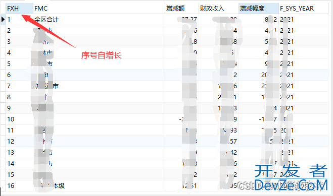Select the F_SYS_YEAR cell in row 1
The image size is (333, 196).
coord(303,20)
